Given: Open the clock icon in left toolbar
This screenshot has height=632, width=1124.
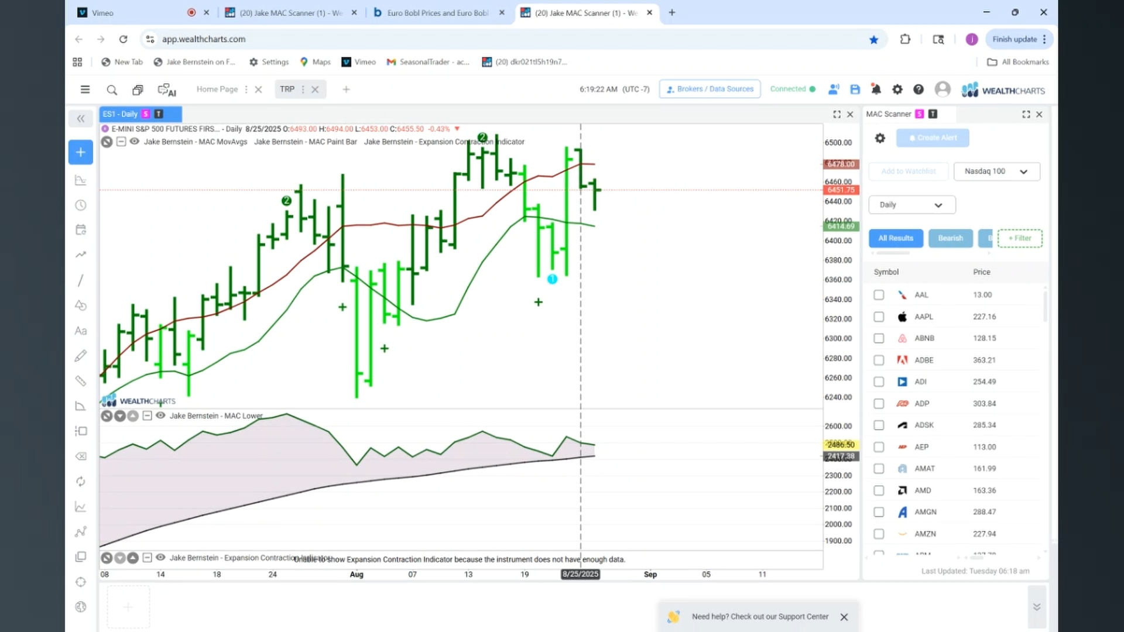Looking at the screenshot, I should 81,205.
